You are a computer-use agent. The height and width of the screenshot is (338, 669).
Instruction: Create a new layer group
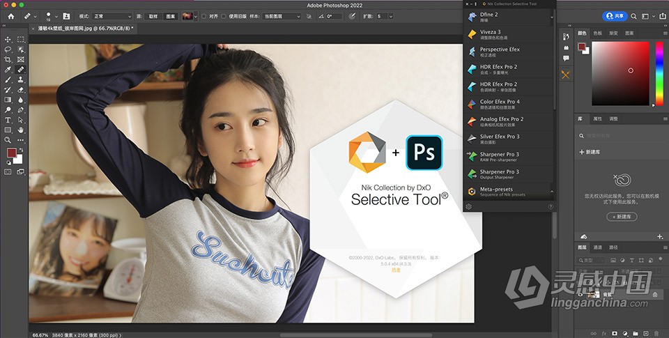tap(636, 333)
